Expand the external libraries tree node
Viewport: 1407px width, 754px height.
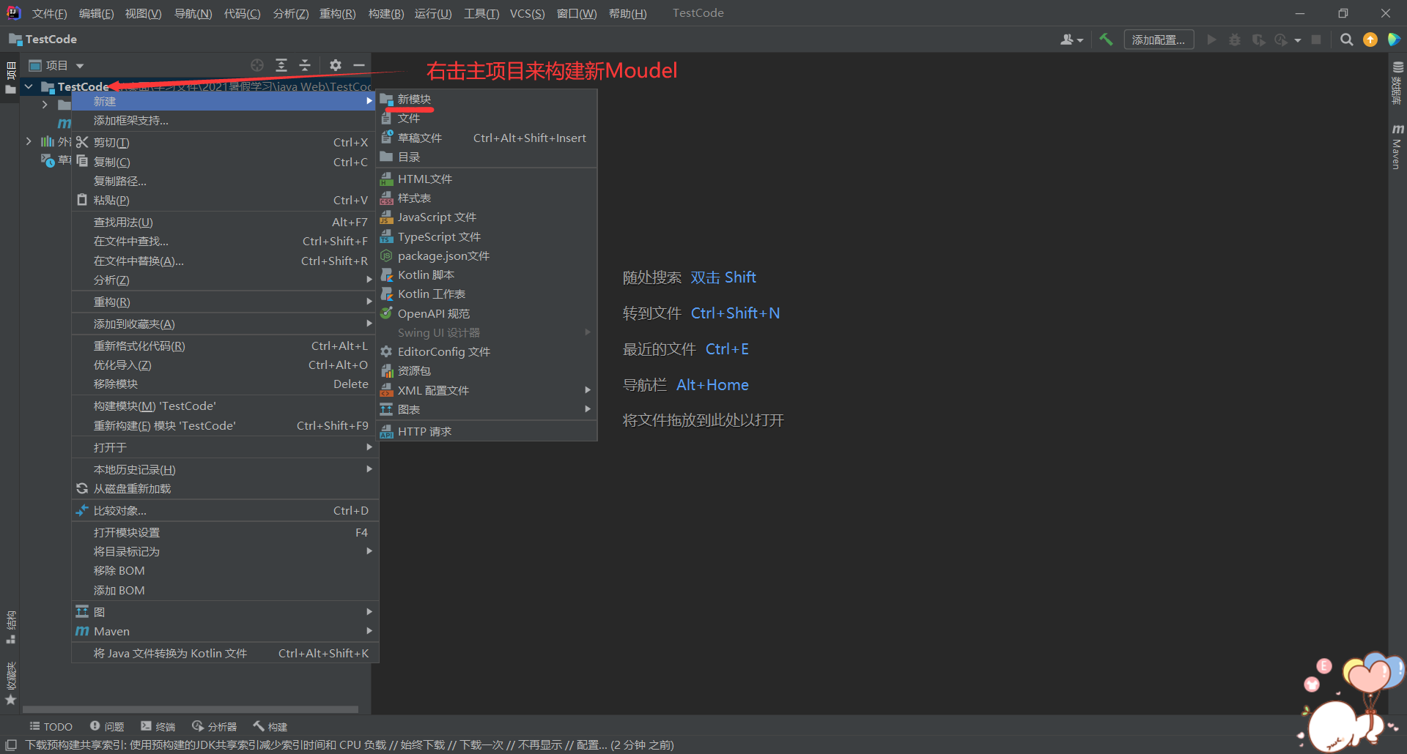coord(29,141)
